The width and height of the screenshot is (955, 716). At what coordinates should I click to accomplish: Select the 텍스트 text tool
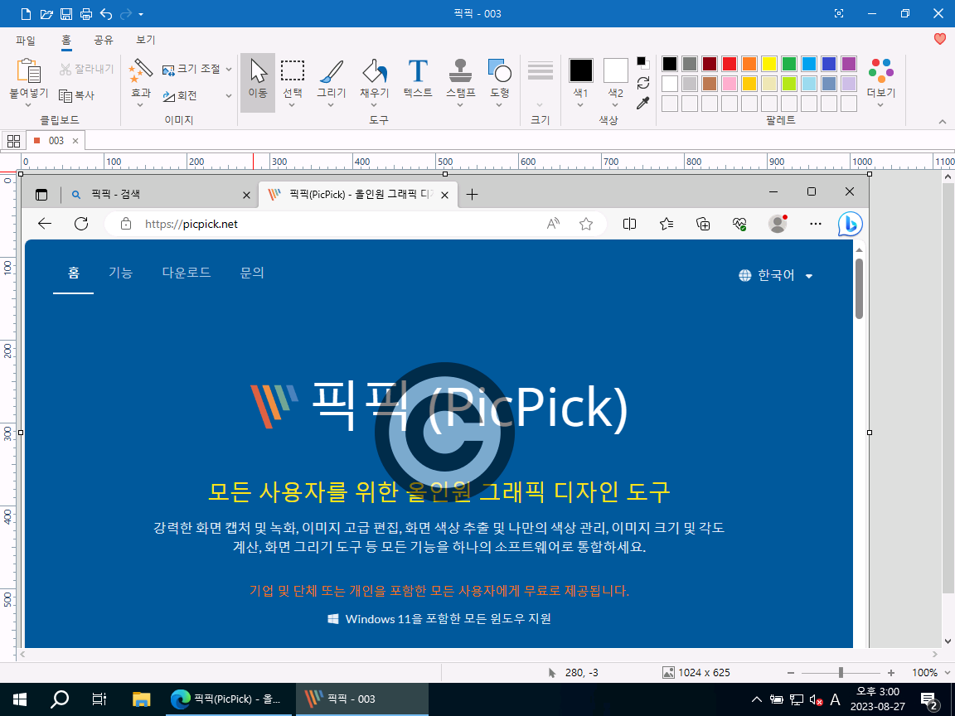coord(418,80)
